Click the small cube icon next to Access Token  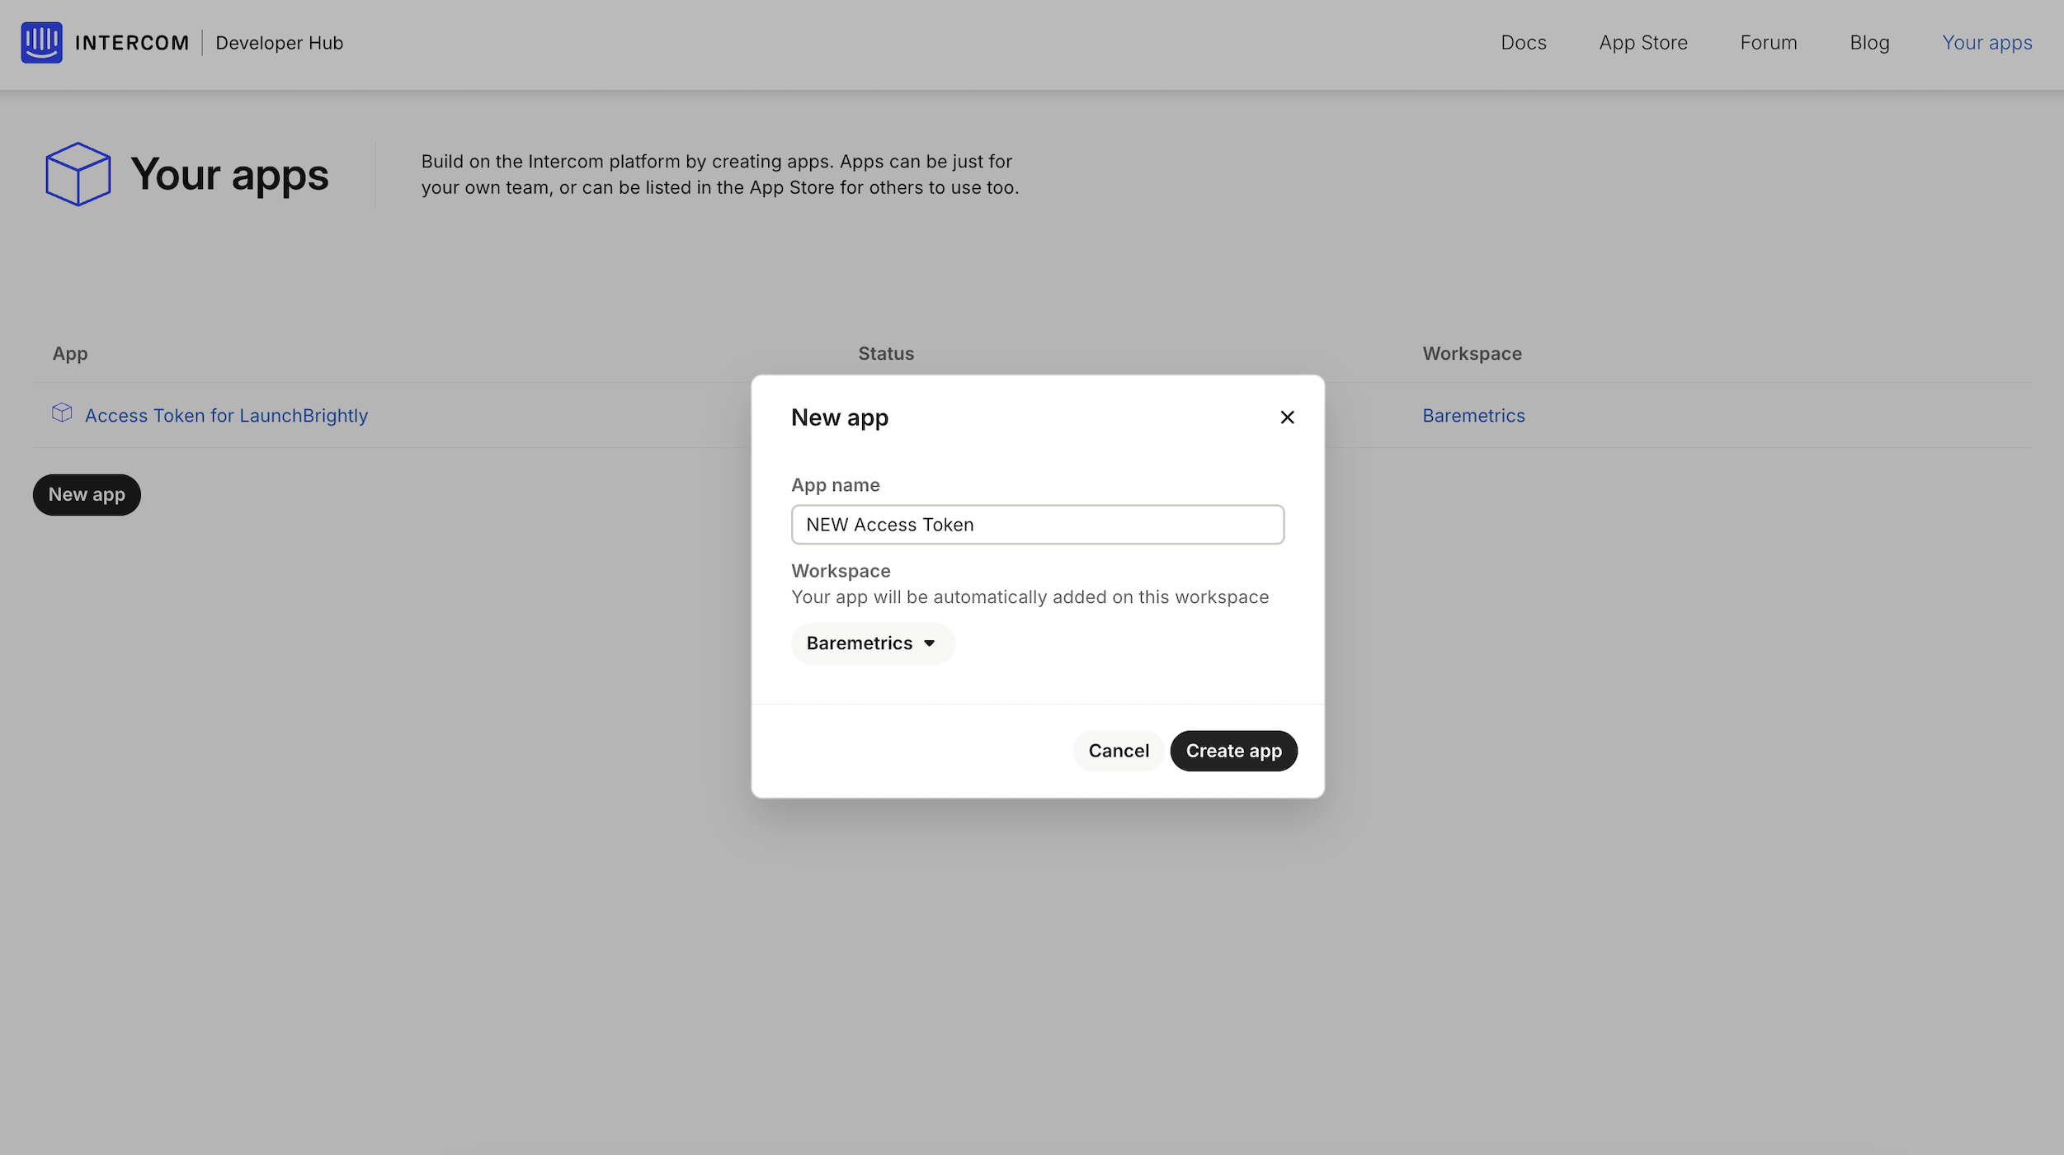point(62,412)
